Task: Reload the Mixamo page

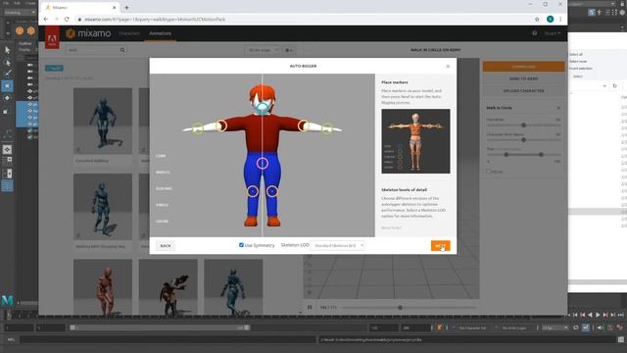Action: (67, 20)
